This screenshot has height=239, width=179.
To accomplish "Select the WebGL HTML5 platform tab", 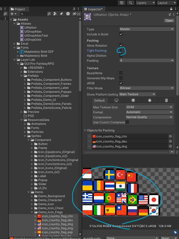I will coord(166,100).
